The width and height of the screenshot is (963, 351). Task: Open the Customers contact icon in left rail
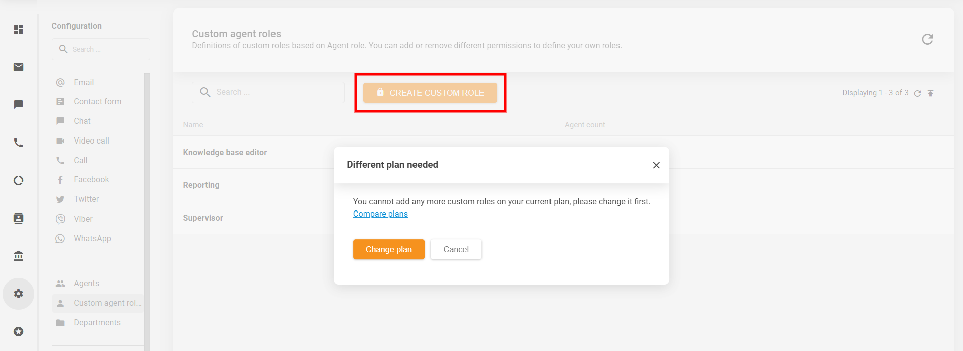coord(18,218)
